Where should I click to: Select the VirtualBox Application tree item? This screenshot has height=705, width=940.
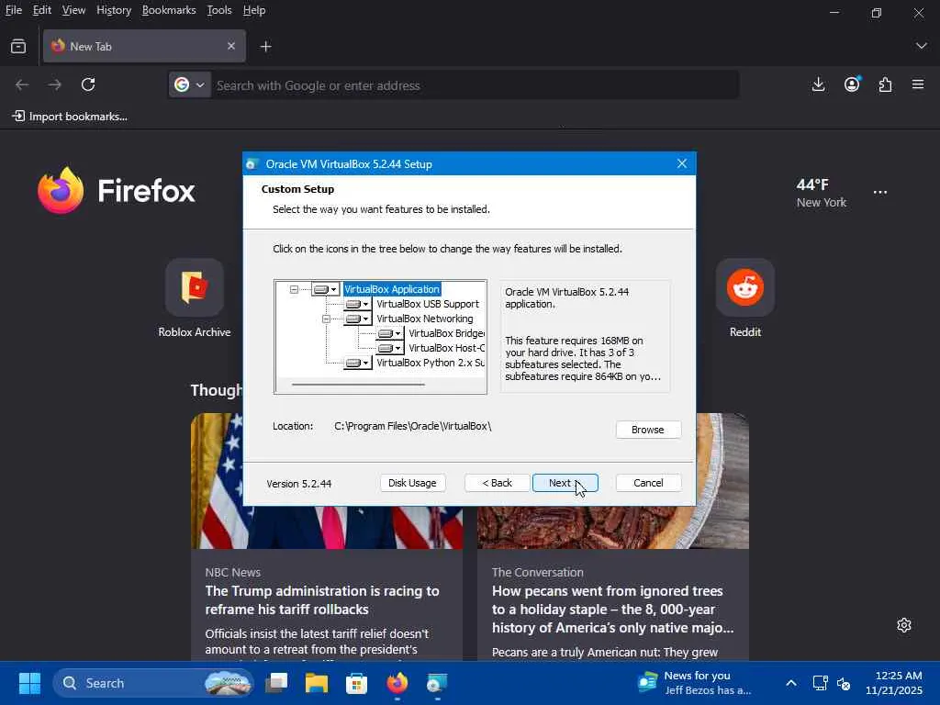coord(392,289)
